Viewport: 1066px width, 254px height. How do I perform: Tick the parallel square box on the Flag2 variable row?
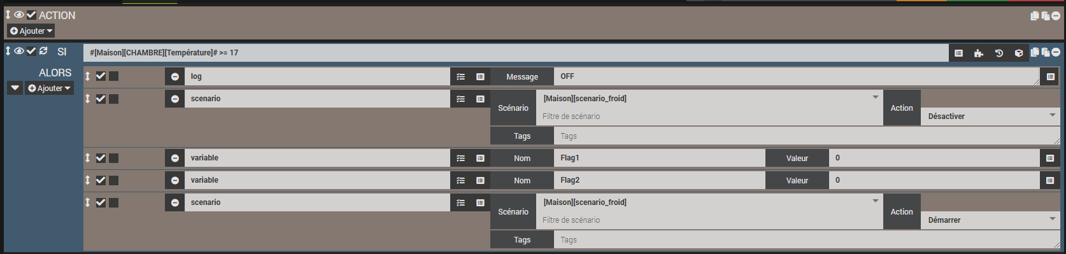pyautogui.click(x=113, y=180)
